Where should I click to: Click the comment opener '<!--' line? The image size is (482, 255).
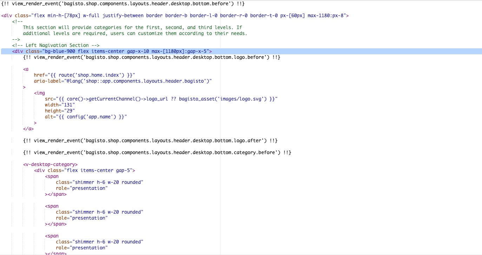tap(18, 21)
